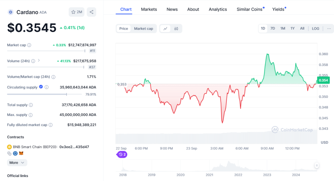Open the About tab
The width and height of the screenshot is (334, 181).
(x=193, y=9)
